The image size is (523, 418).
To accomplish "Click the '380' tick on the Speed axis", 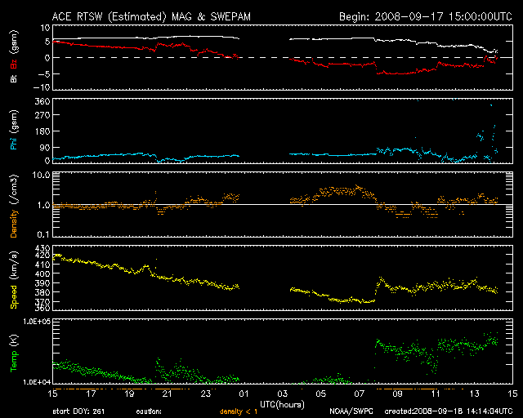I will pyautogui.click(x=42, y=292).
